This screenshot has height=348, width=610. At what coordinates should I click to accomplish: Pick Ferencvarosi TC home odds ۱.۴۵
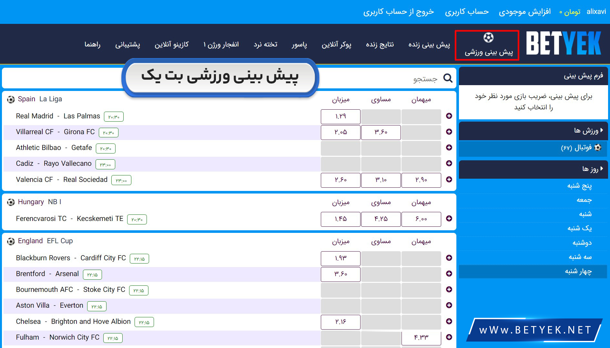[341, 219]
